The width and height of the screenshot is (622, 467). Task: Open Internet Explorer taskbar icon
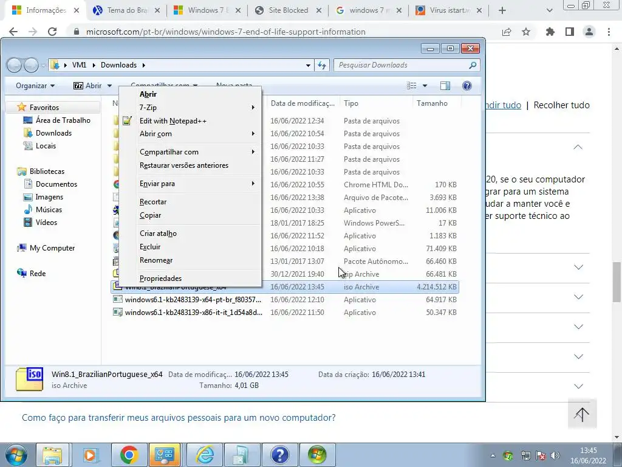pyautogui.click(x=205, y=455)
